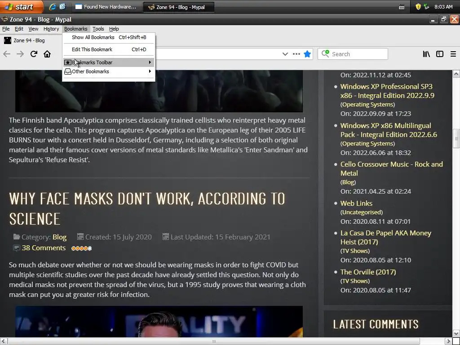Click the search engine magnifier icon
Screen dimensions: 460x345
coord(325,54)
